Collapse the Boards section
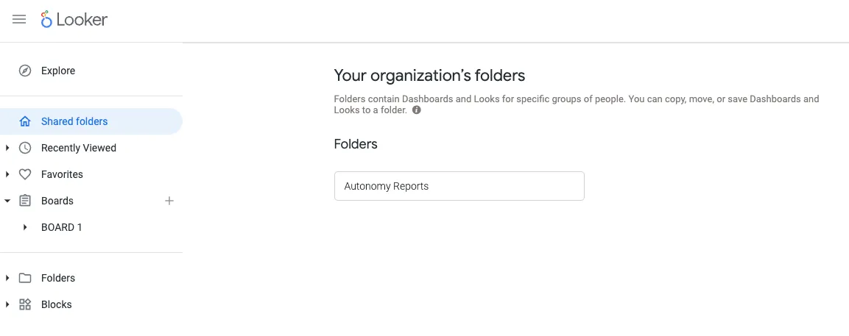 (7, 201)
